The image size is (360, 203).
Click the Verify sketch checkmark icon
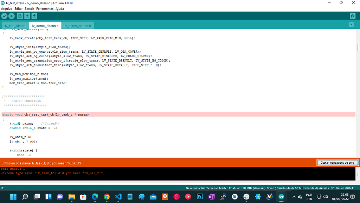point(4,15)
